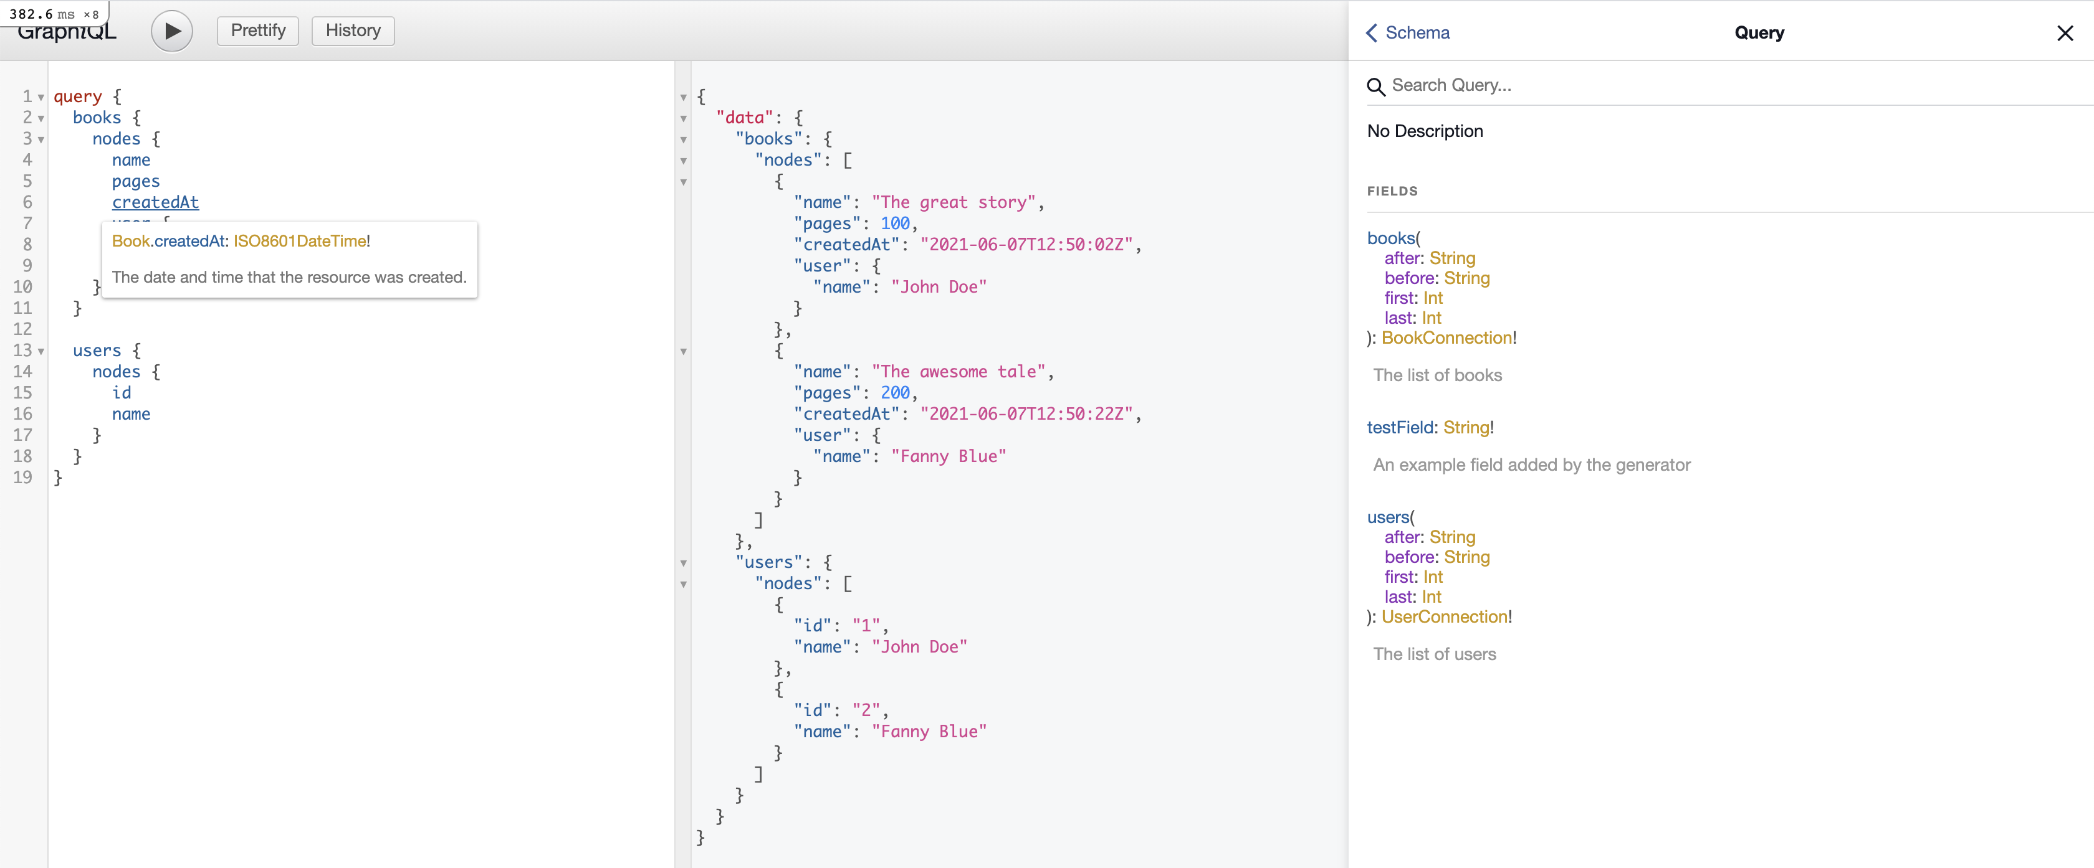Fold the books block at line 2
This screenshot has width=2094, height=868.
41,118
